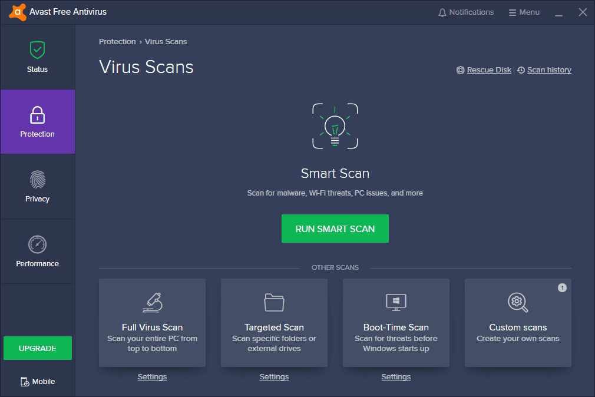This screenshot has width=595, height=397.
Task: Click Protection in the breadcrumb trail
Action: [117, 41]
